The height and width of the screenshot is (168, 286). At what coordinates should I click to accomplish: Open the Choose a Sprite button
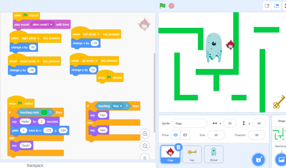pyautogui.click(x=258, y=159)
